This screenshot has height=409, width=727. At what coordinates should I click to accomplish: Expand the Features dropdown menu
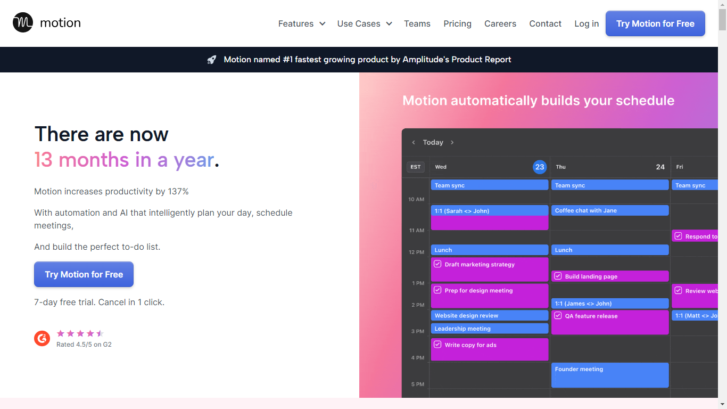301,24
